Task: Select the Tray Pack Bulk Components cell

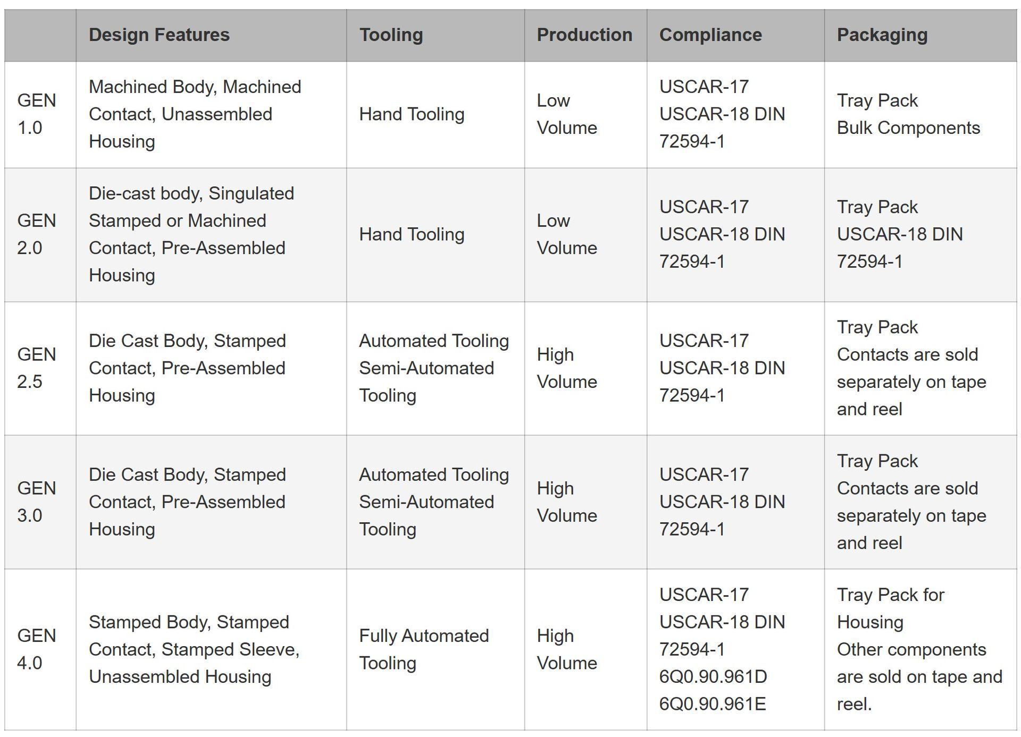Action: pos(908,114)
